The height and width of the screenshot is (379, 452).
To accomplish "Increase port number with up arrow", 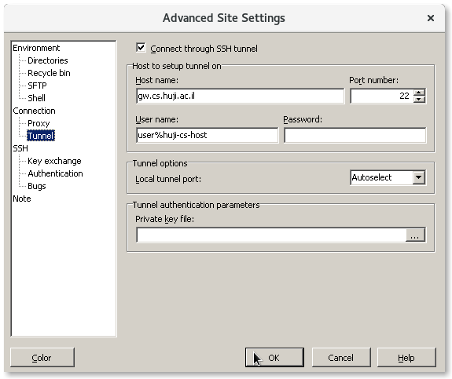I will (x=419, y=93).
